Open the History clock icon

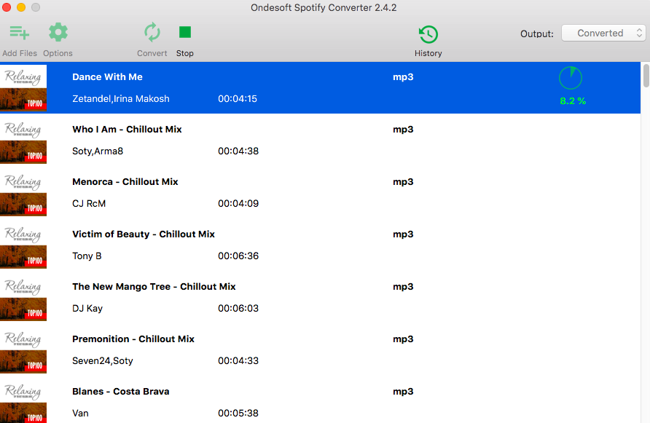[428, 34]
